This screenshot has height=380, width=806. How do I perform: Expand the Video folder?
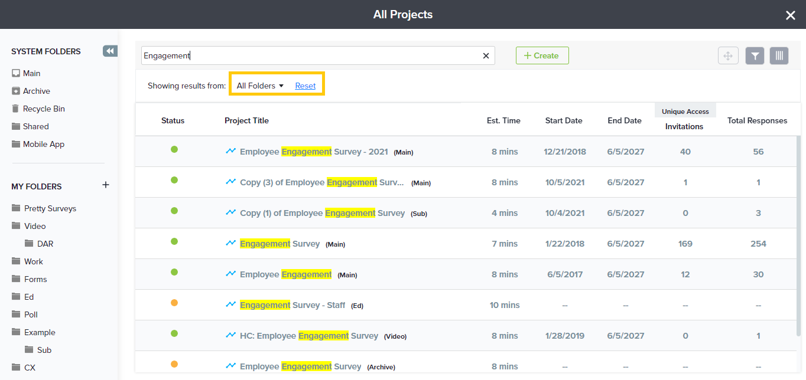click(x=35, y=226)
